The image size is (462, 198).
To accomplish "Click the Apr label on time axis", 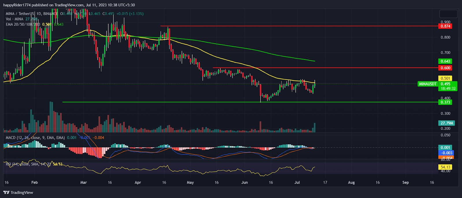I will pos(138,182).
